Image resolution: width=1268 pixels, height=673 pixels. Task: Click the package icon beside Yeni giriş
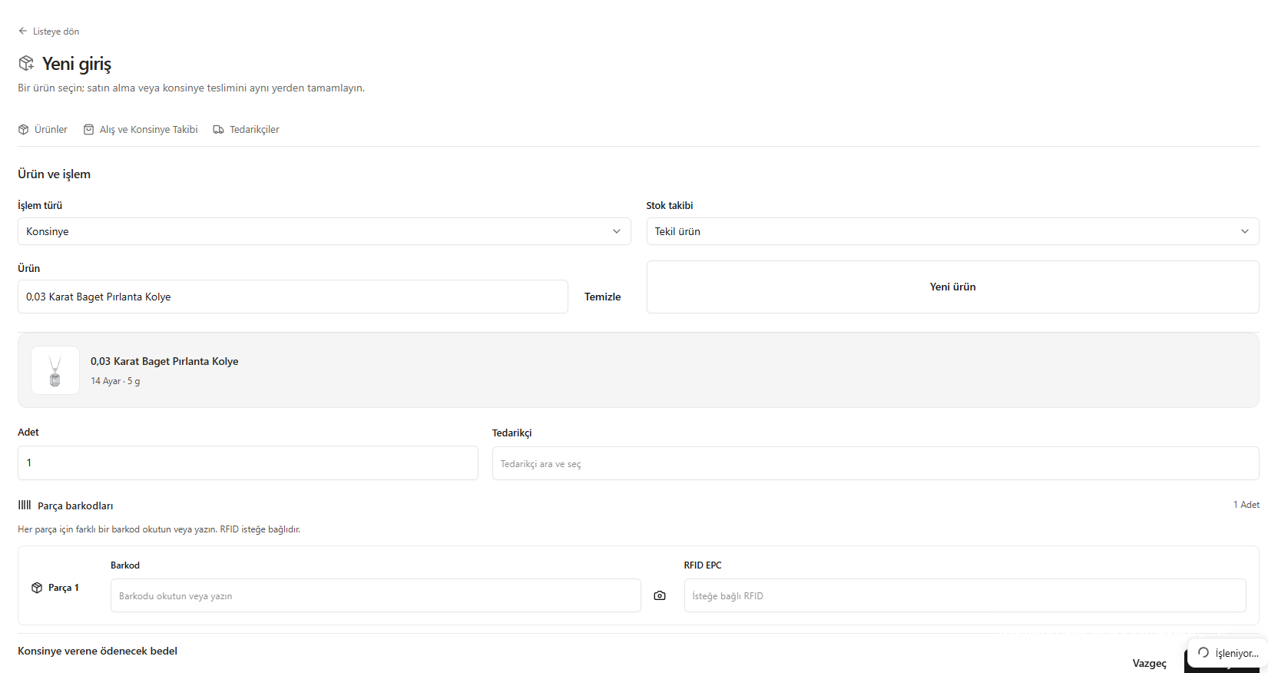(26, 63)
